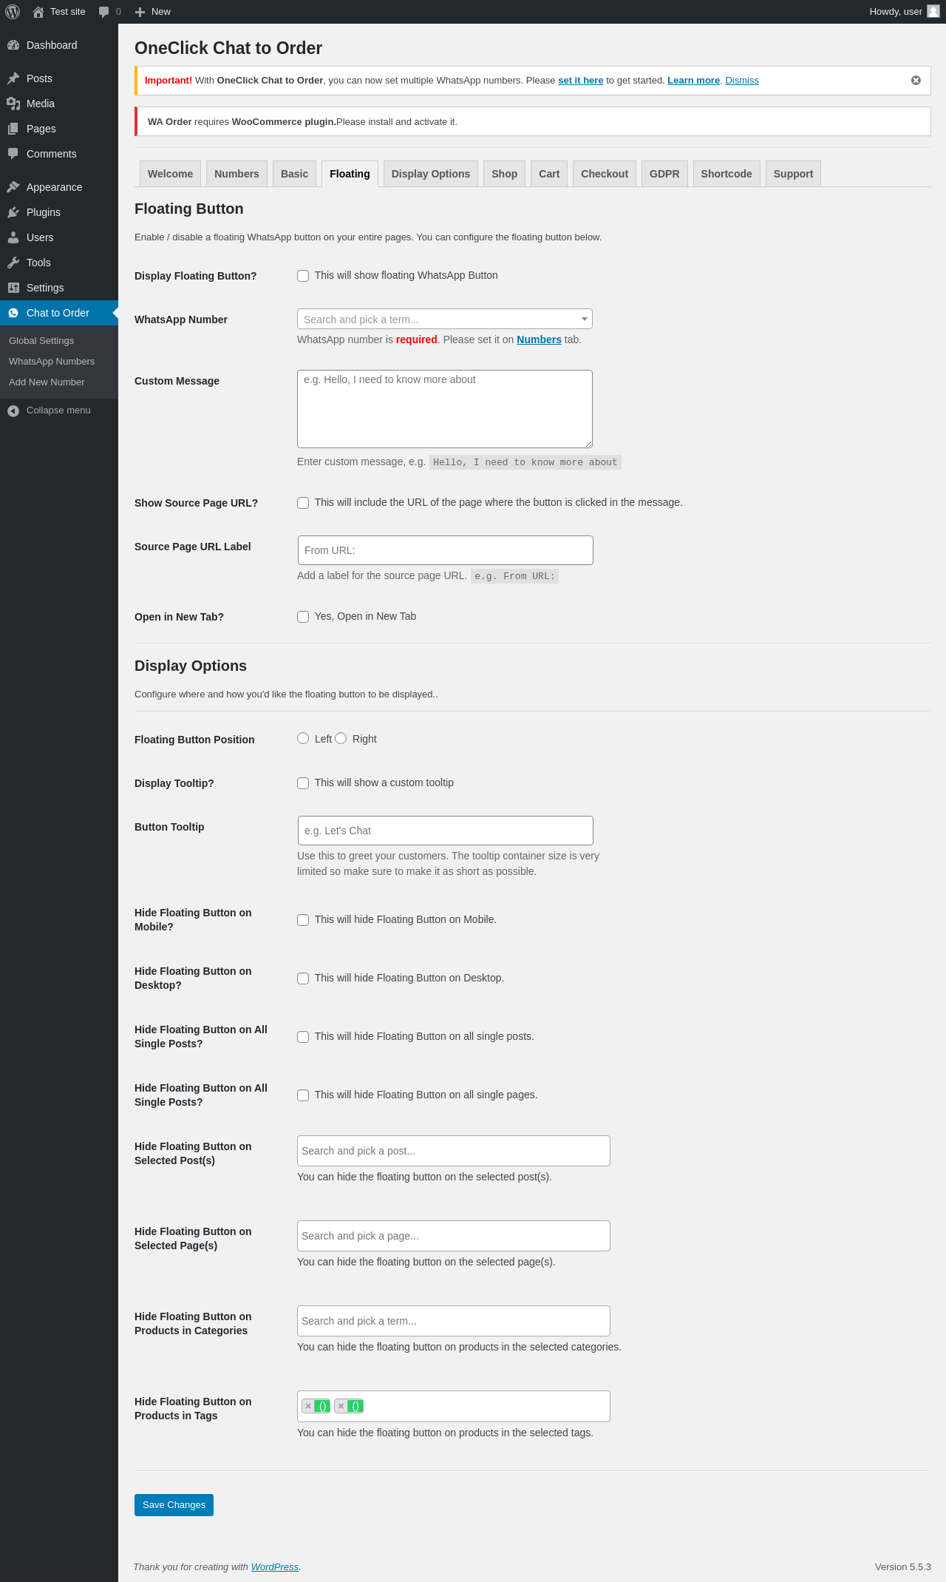Image resolution: width=946 pixels, height=1582 pixels.
Task: Open the Test site home icon
Action: (x=38, y=12)
